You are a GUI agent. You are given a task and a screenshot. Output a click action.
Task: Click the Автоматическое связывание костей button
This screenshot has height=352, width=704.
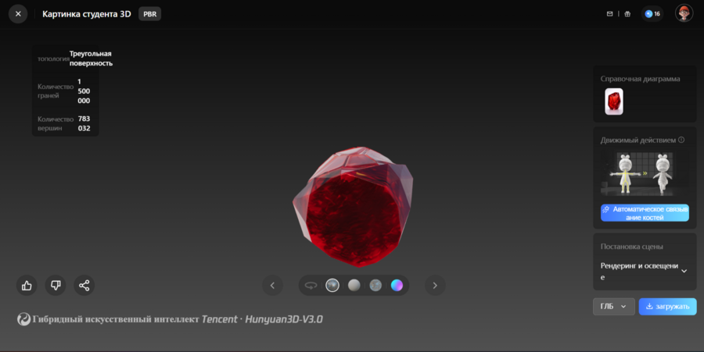click(x=645, y=213)
